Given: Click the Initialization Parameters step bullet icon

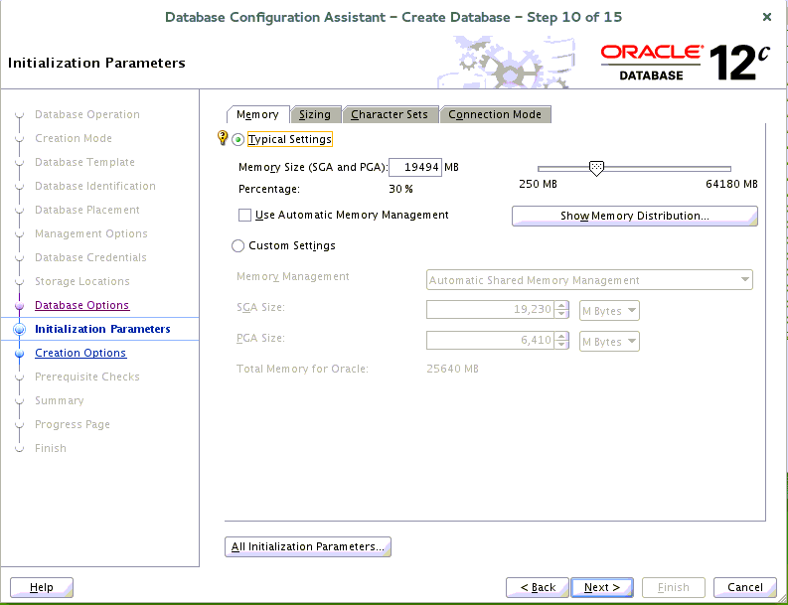Looking at the screenshot, I should click(18, 330).
